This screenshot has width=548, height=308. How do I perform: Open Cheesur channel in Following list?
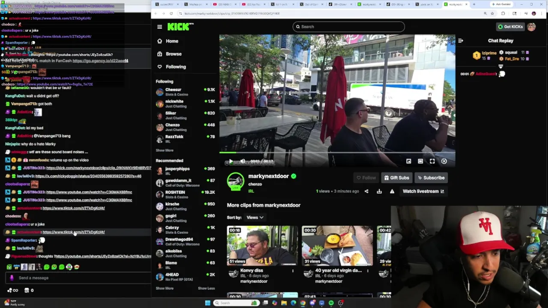pos(185,92)
